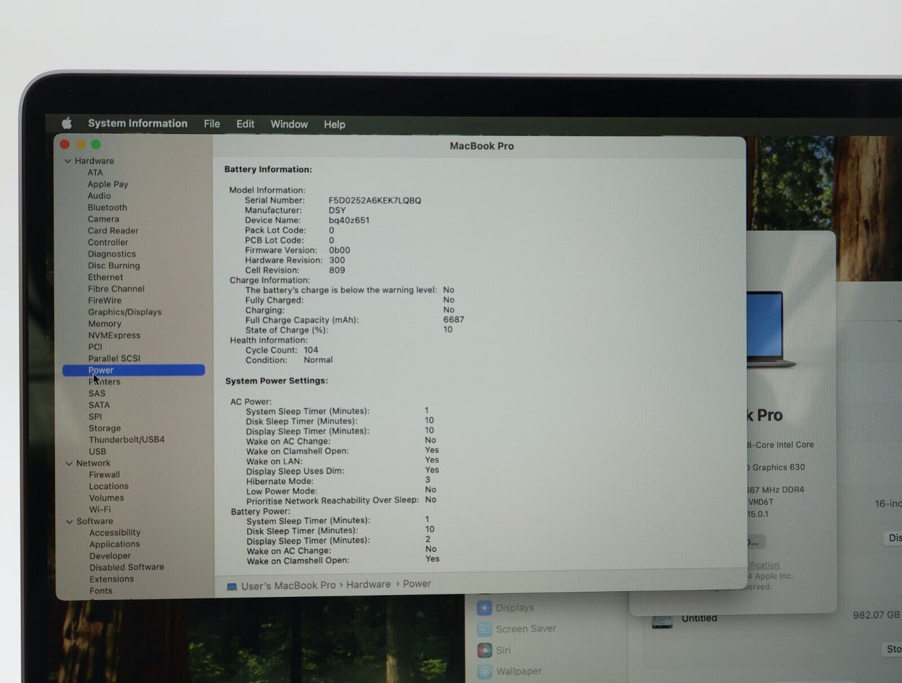The image size is (902, 683).
Task: Select the highlighted Power item
Action: 134,370
